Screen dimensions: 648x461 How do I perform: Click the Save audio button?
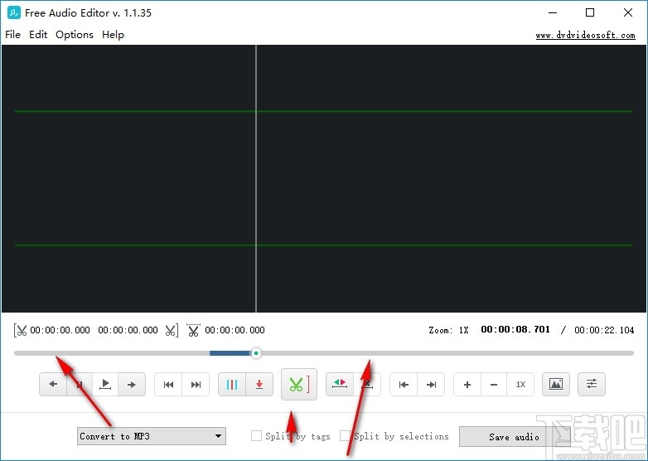pos(514,437)
